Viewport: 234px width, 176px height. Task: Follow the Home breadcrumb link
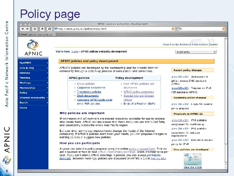[75, 51]
